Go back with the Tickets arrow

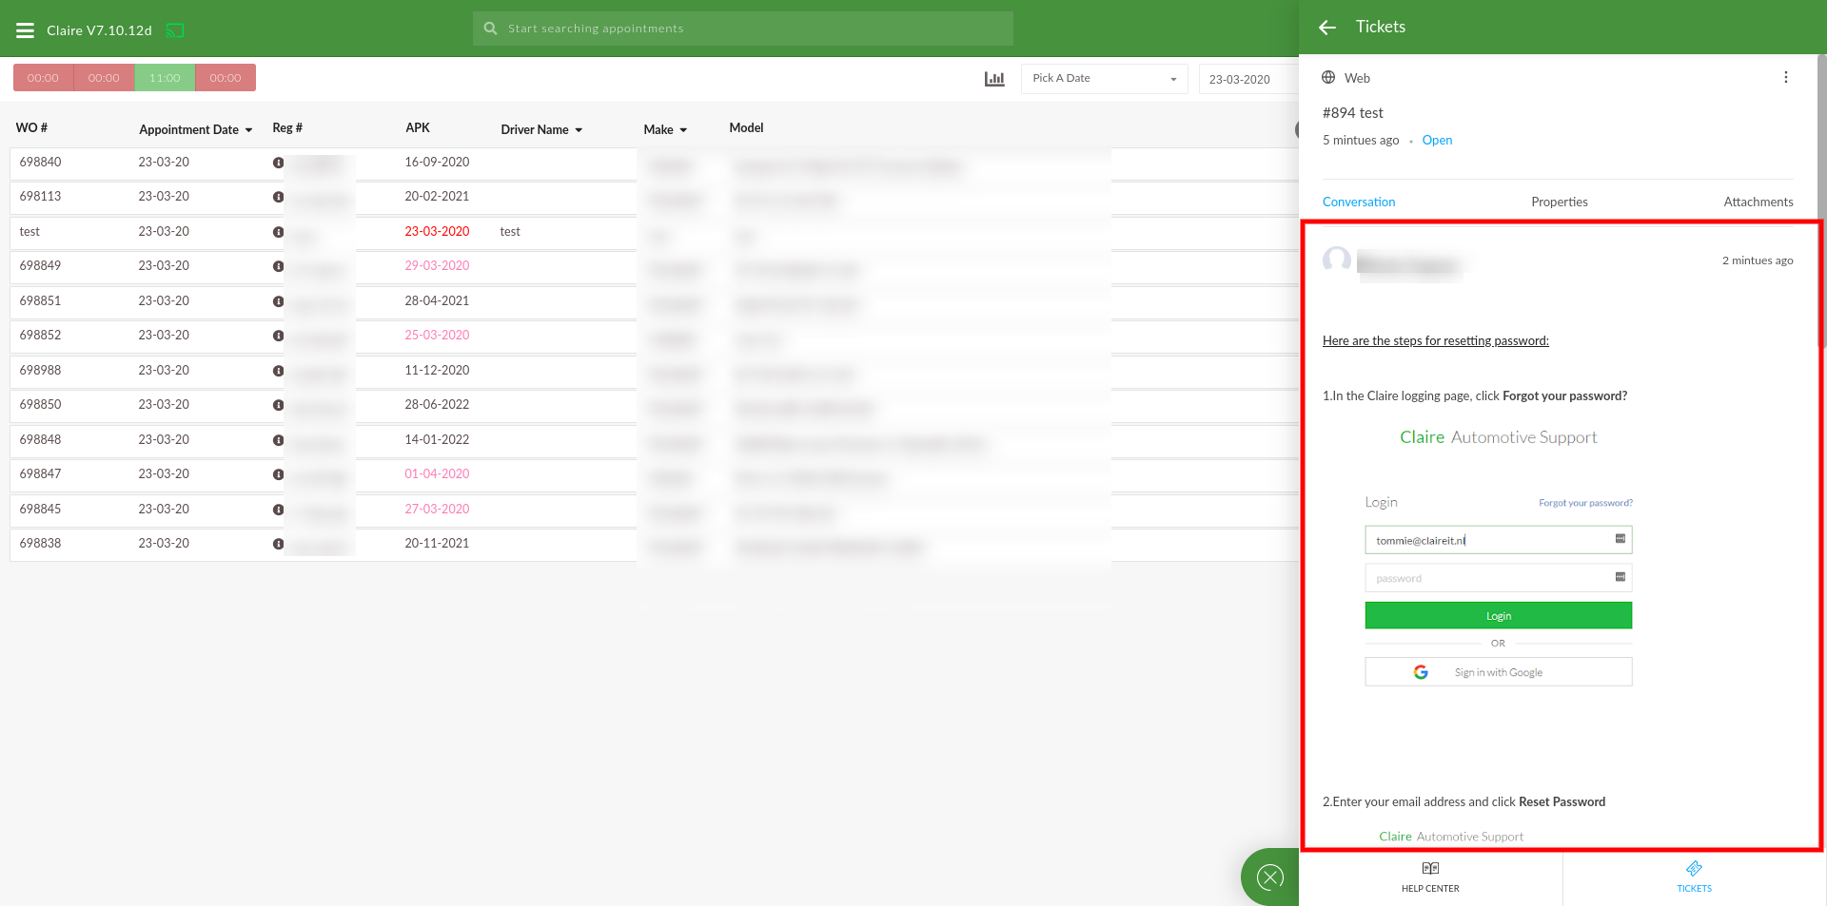1327,28
